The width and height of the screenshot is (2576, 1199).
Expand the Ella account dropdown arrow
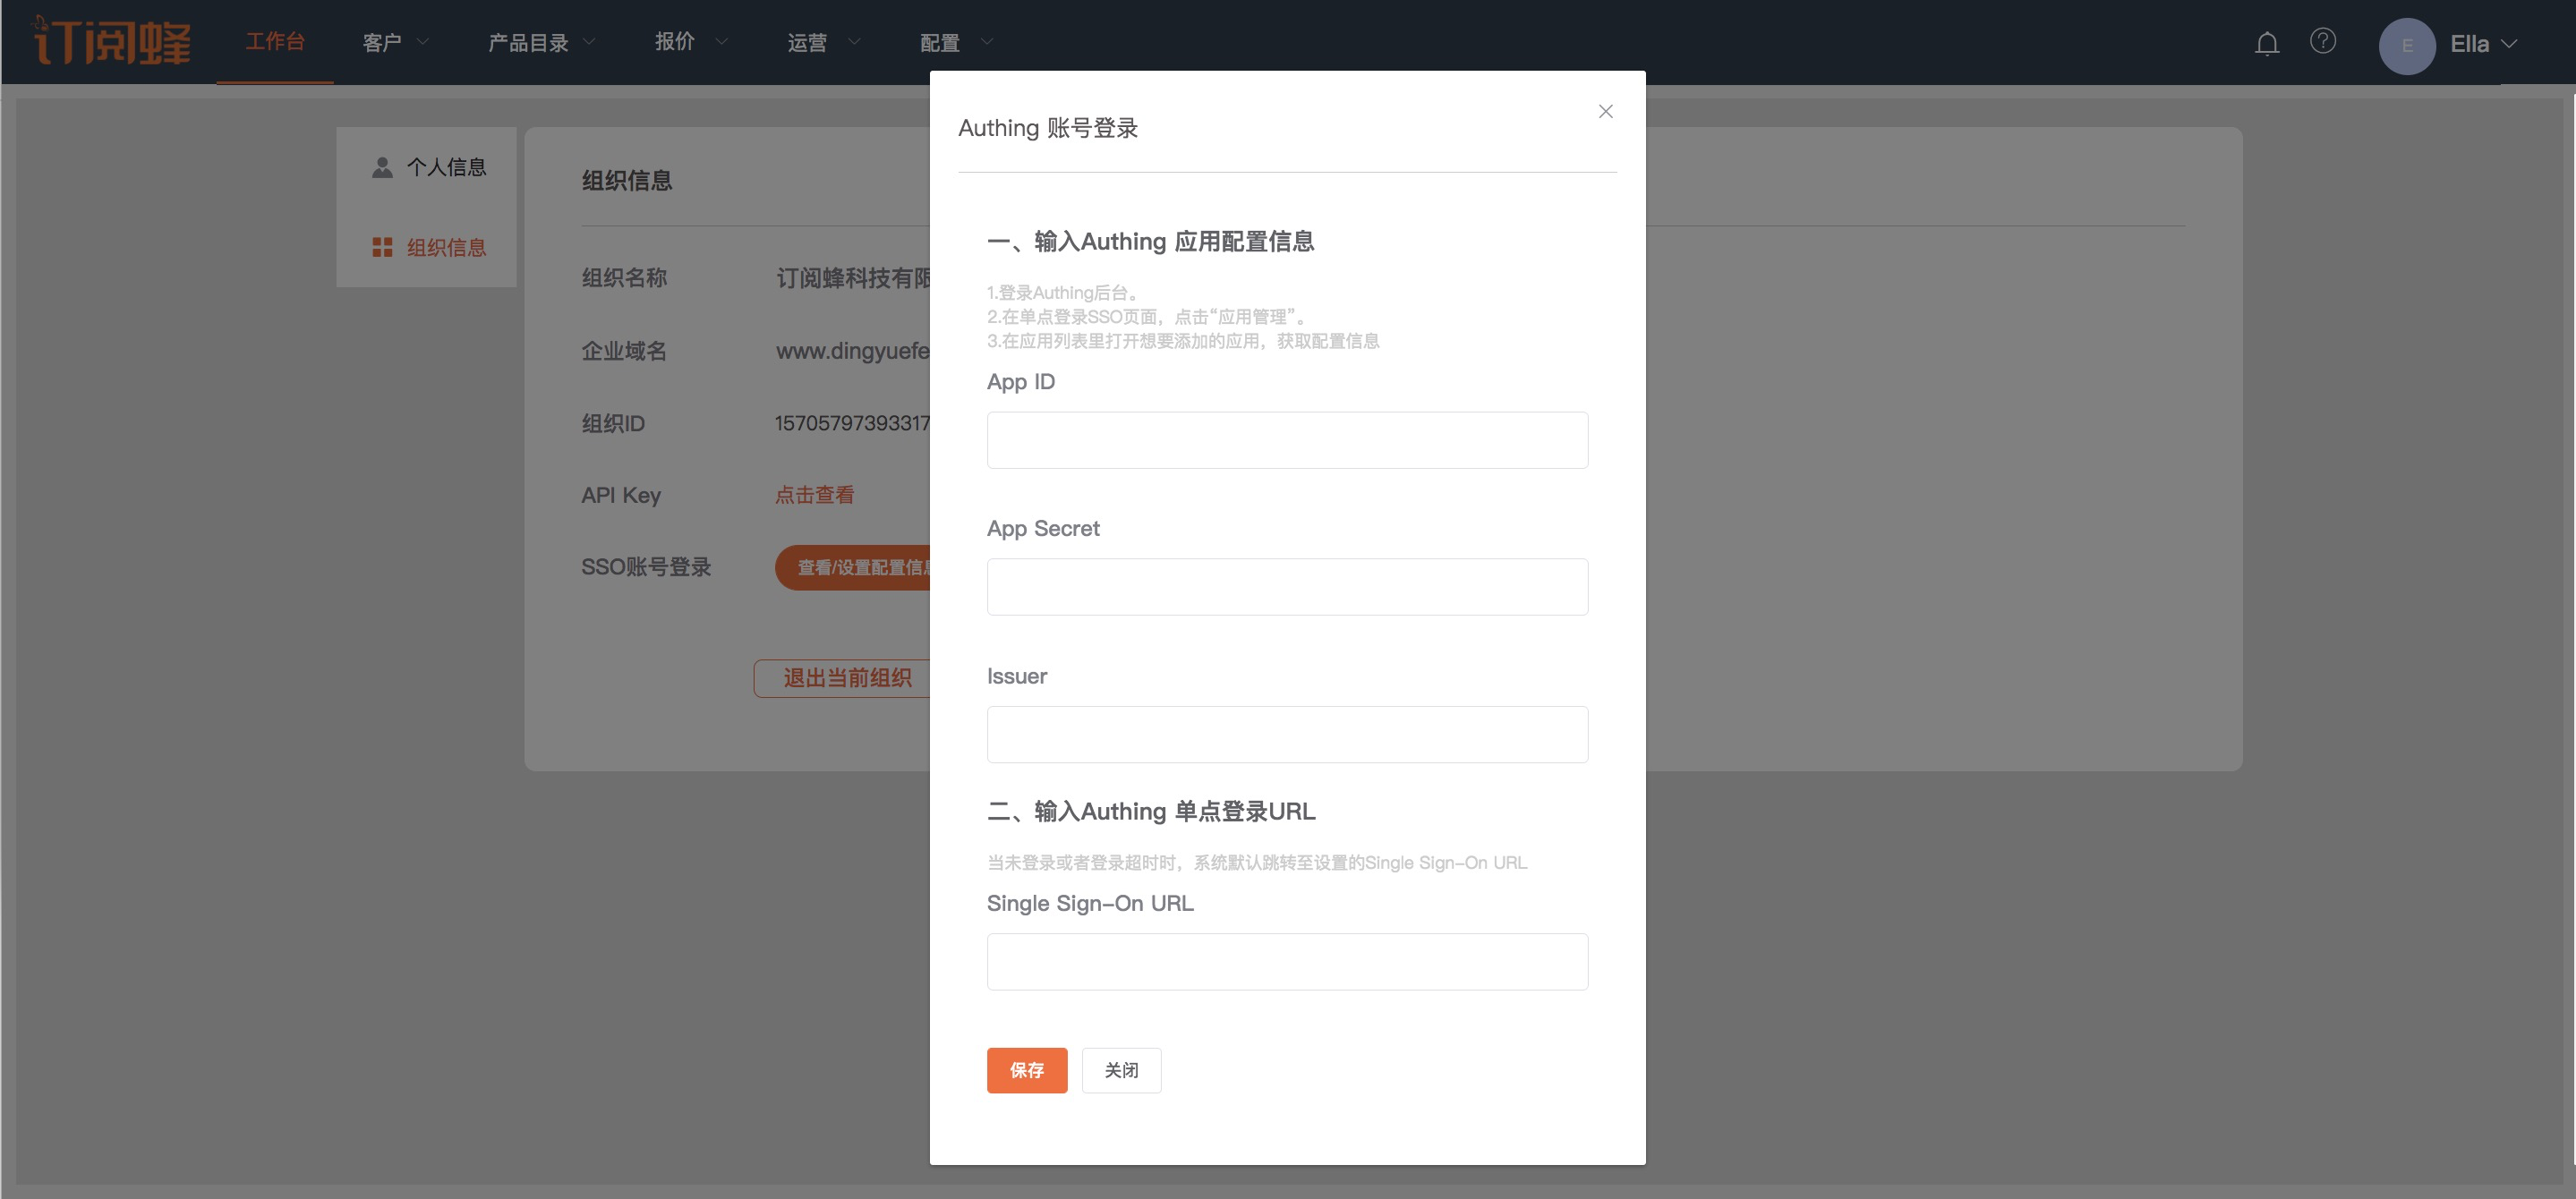coord(2510,44)
